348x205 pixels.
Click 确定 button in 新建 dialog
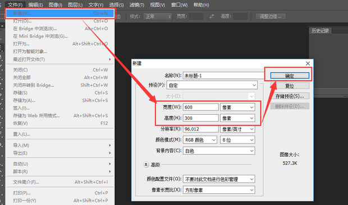(x=290, y=76)
